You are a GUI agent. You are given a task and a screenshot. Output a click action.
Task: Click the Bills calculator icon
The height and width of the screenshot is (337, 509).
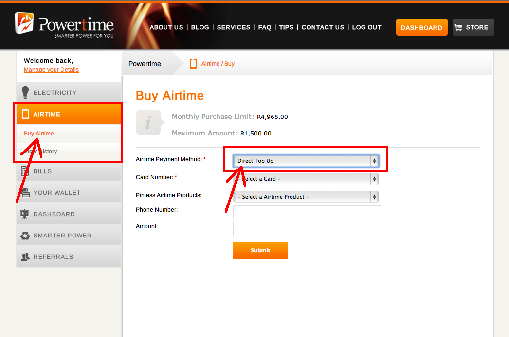coord(25,171)
